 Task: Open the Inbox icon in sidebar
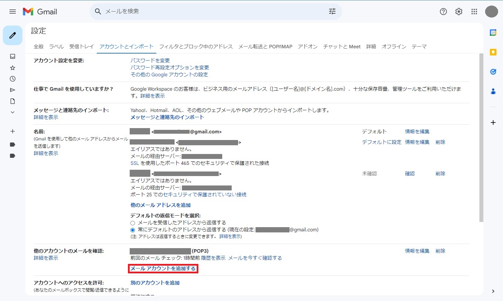[x=13, y=56]
